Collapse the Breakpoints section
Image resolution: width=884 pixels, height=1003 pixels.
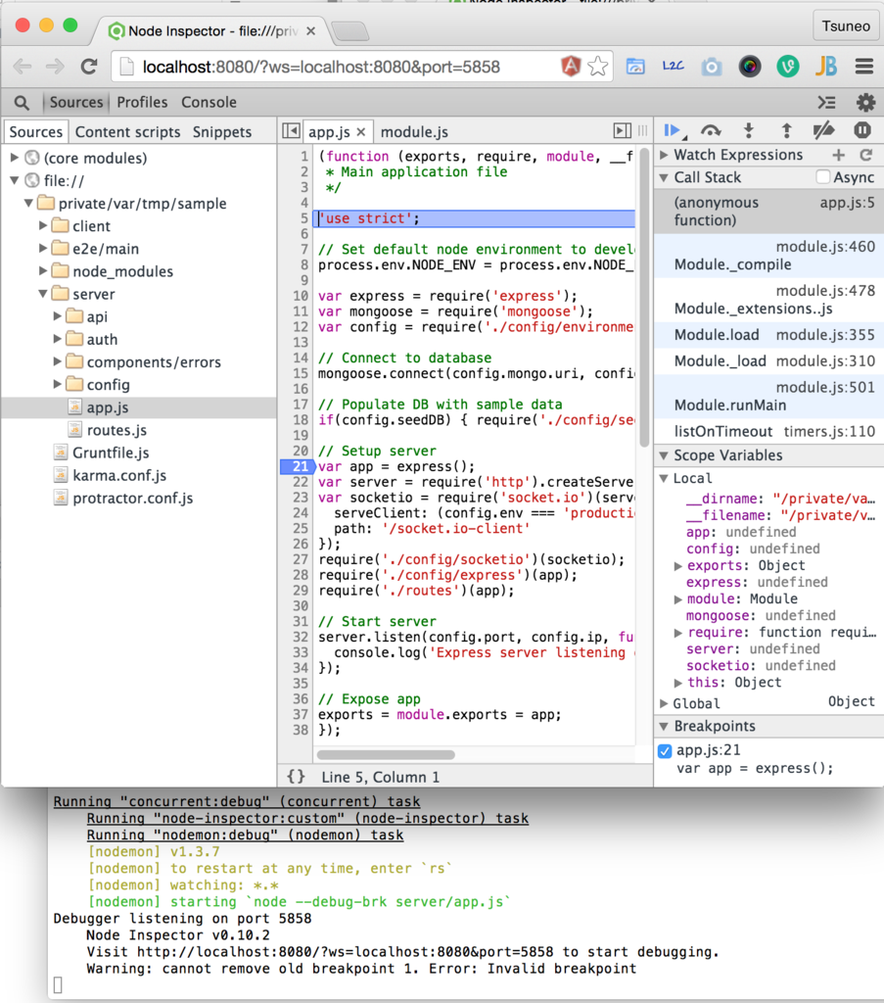click(x=664, y=726)
